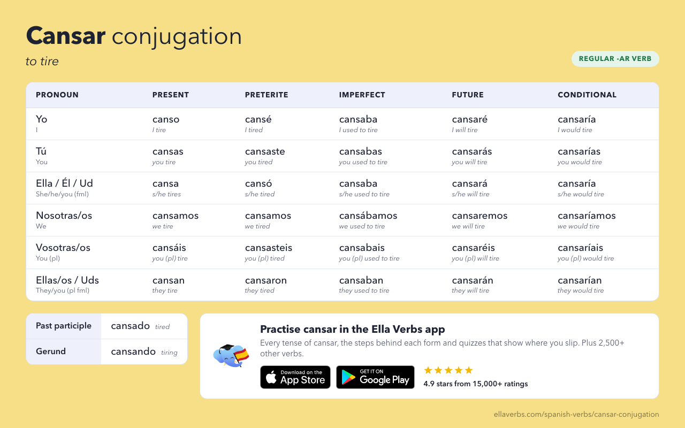The height and width of the screenshot is (428, 685).
Task: Select the Present column header
Action: 171,95
